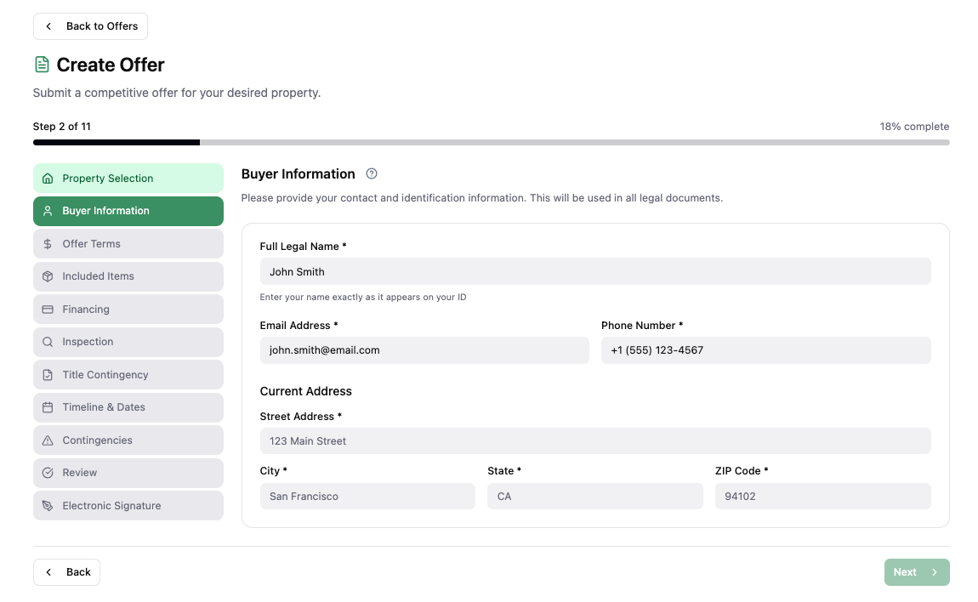Click the dollar sign icon for Offer Terms
This screenshot has height=602, width=978.
pyautogui.click(x=48, y=244)
